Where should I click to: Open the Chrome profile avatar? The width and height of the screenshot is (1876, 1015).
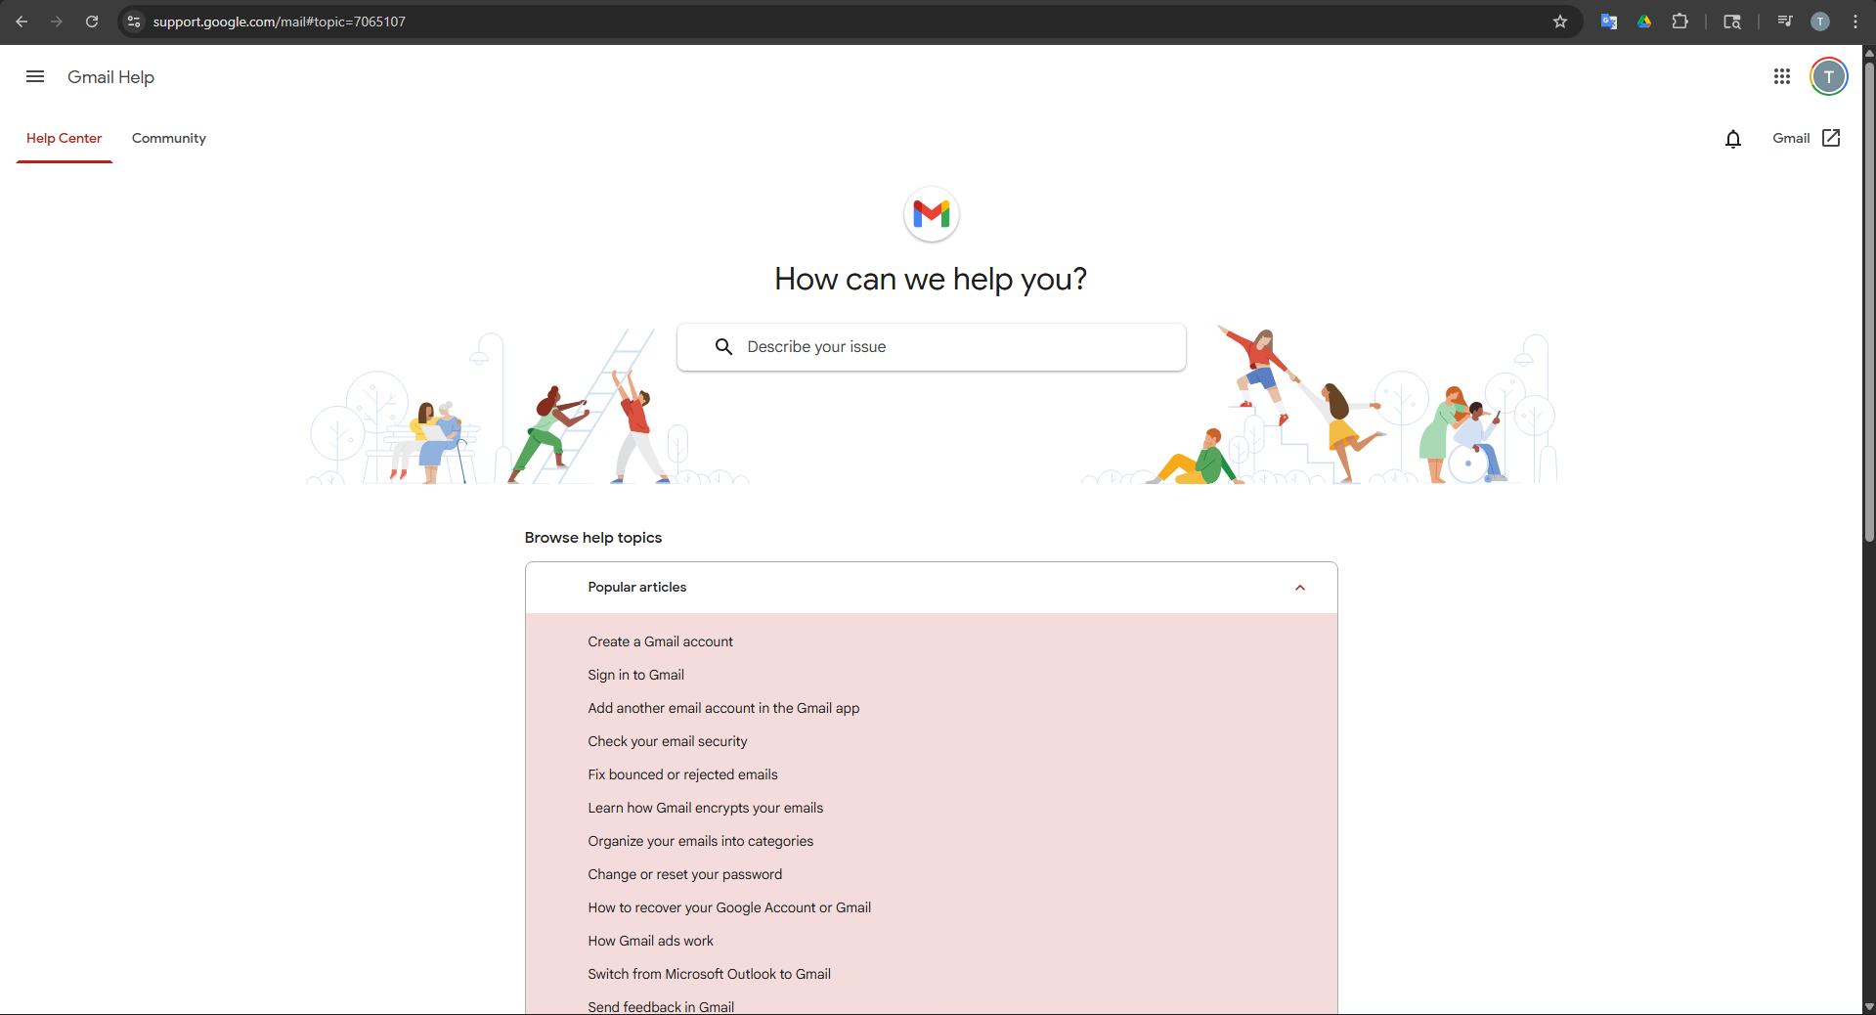(1820, 22)
